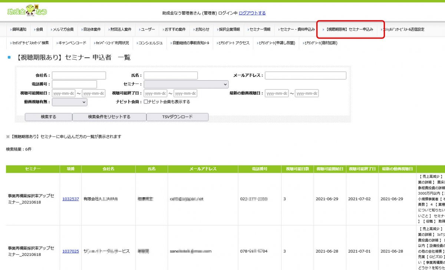Click date cell 2021-07-02
This screenshot has width=445, height=270.
click(360, 199)
